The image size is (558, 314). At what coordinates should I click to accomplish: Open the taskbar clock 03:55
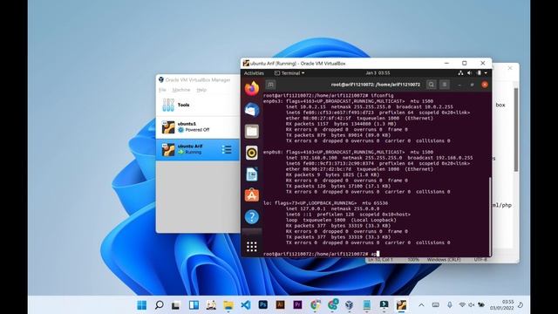(x=501, y=305)
